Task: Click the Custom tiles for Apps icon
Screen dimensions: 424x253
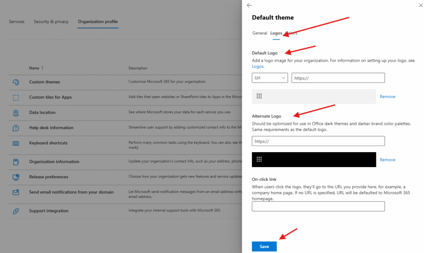Action: tap(16, 97)
